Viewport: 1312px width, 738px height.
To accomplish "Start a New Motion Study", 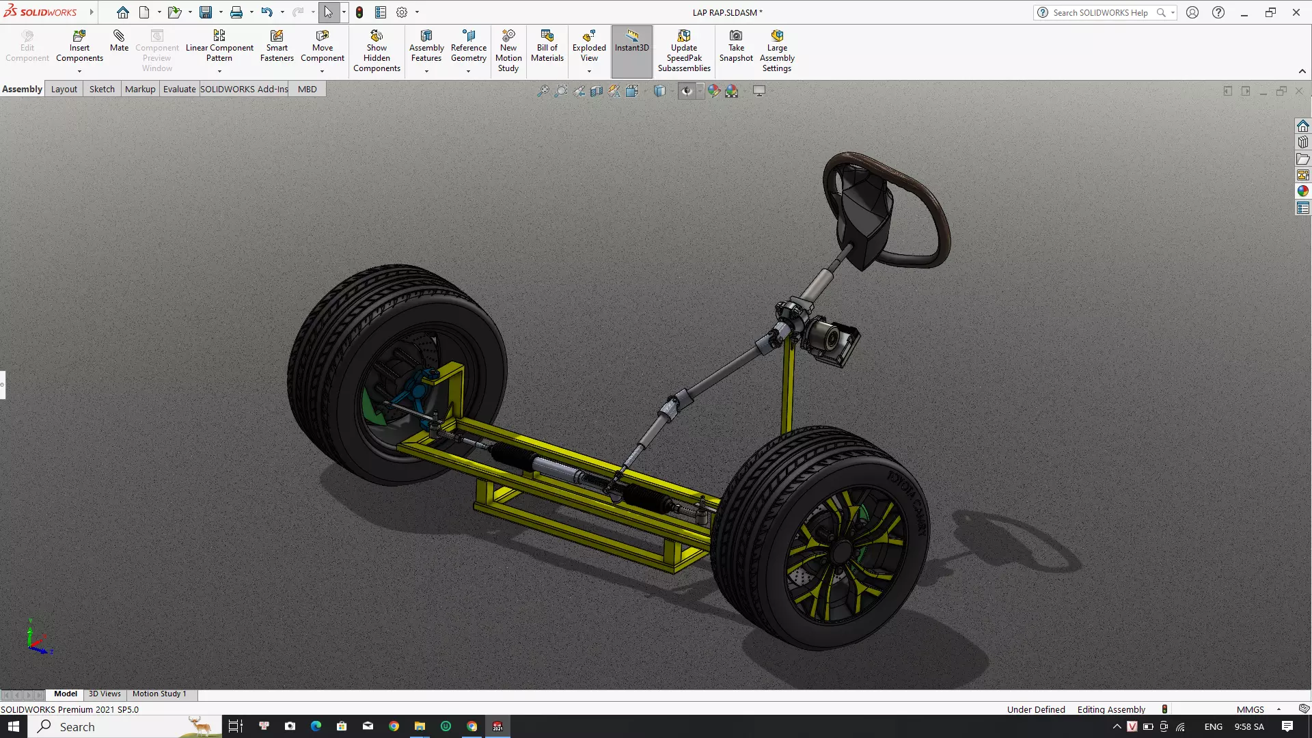I will [508, 51].
